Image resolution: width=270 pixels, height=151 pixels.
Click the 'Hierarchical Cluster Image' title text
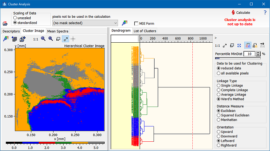(x=84, y=46)
